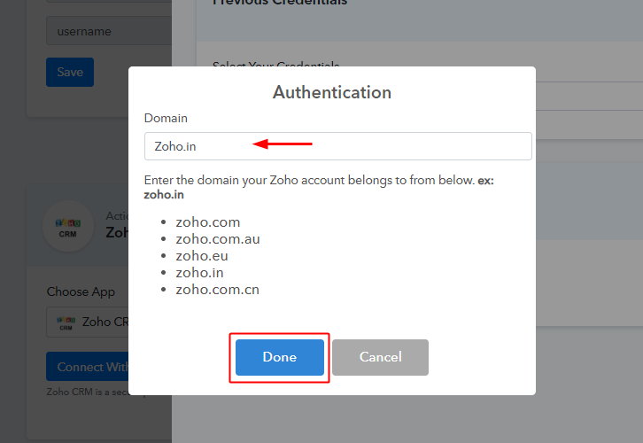Image resolution: width=643 pixels, height=443 pixels.
Task: Click the zoho.com.cn domain option
Action: 217,289
